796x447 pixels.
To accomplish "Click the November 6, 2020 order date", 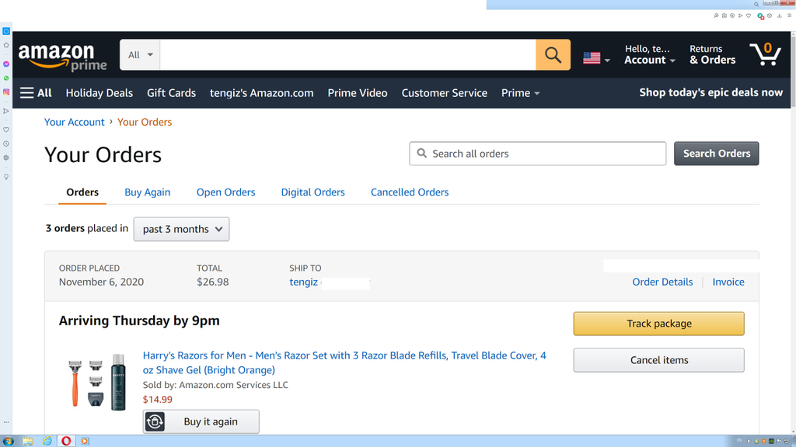I will (101, 282).
